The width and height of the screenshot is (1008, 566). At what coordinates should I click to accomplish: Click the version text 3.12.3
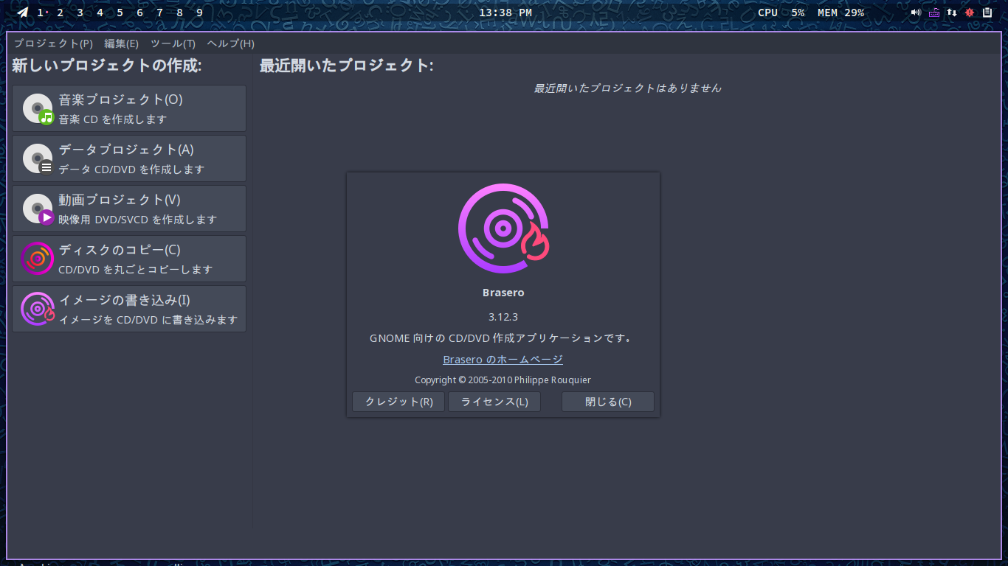[503, 317]
